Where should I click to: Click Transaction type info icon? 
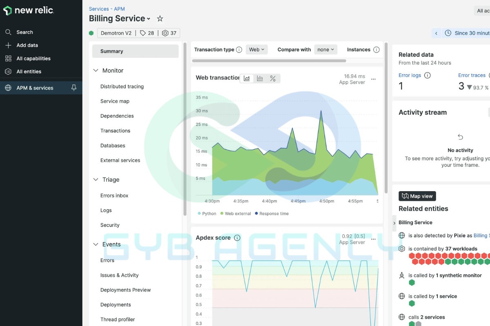(239, 50)
